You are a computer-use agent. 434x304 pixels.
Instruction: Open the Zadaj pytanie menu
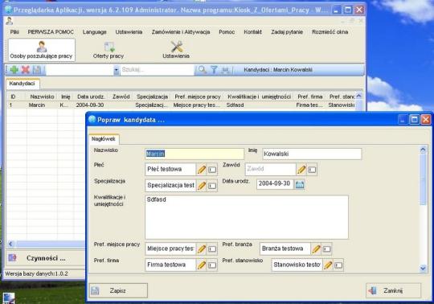(x=287, y=32)
